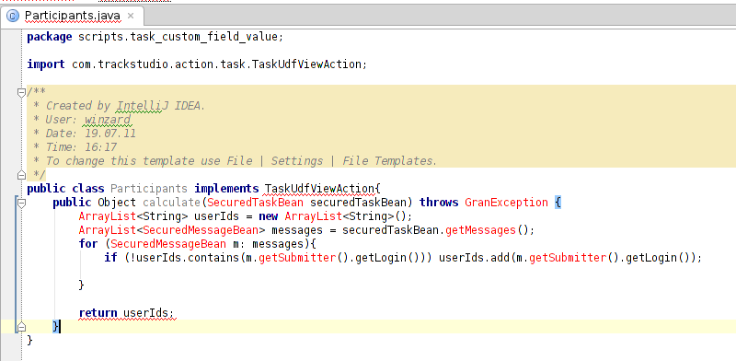Viewport: 736px width, 361px height.
Task: Click the import keyword
Action: point(46,64)
